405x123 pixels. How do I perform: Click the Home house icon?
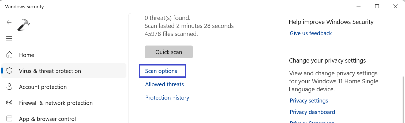pos(9,55)
